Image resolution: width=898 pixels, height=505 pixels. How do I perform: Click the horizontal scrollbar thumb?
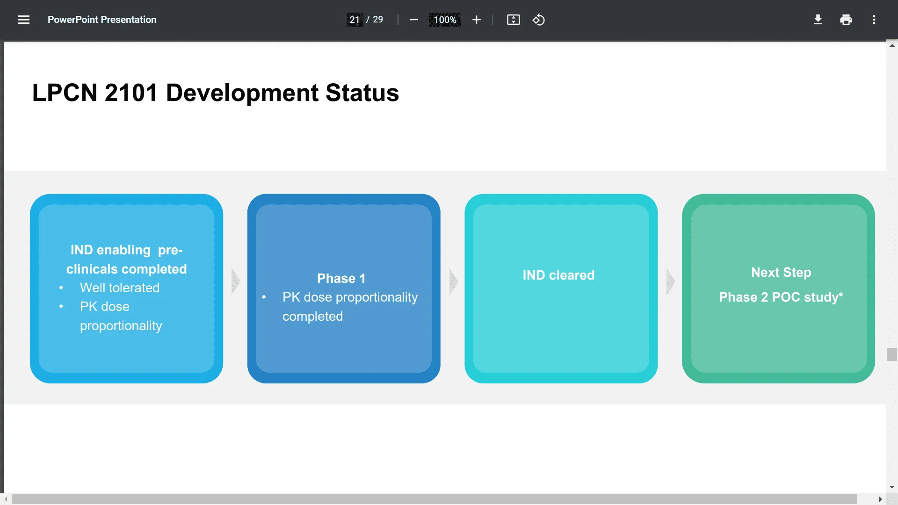434,499
